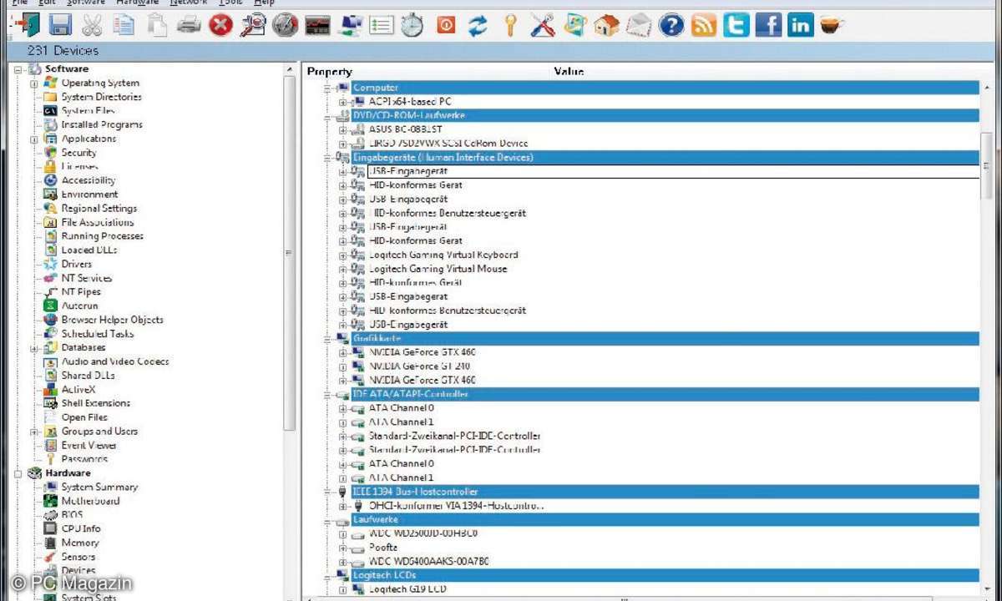Click the golden key icon
This screenshot has height=601, width=1002.
[510, 25]
